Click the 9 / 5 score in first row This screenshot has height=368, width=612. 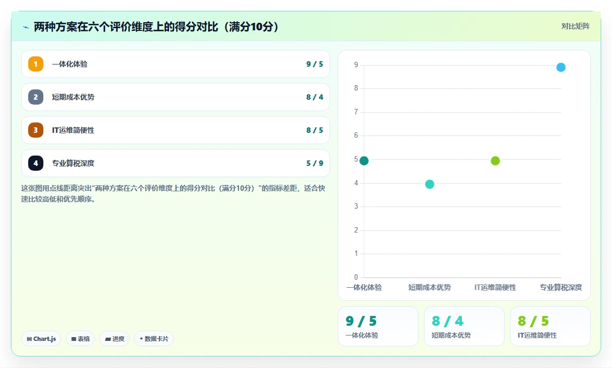click(x=314, y=64)
